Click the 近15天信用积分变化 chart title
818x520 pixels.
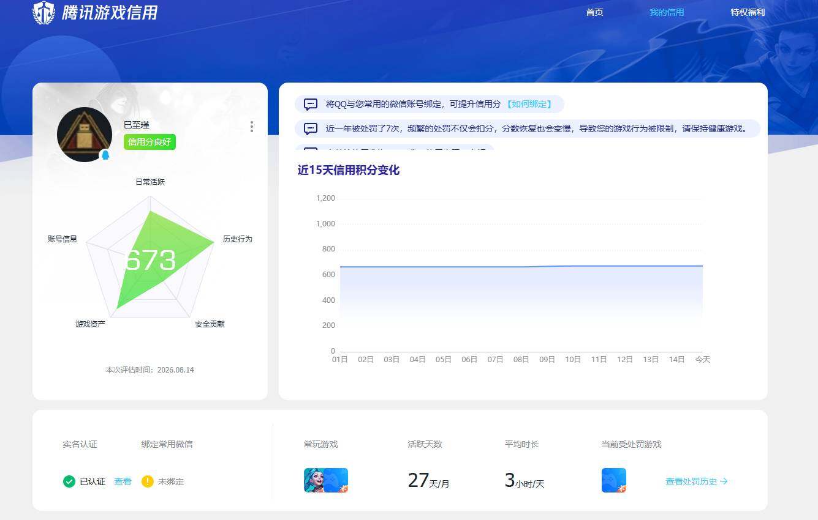tap(349, 170)
